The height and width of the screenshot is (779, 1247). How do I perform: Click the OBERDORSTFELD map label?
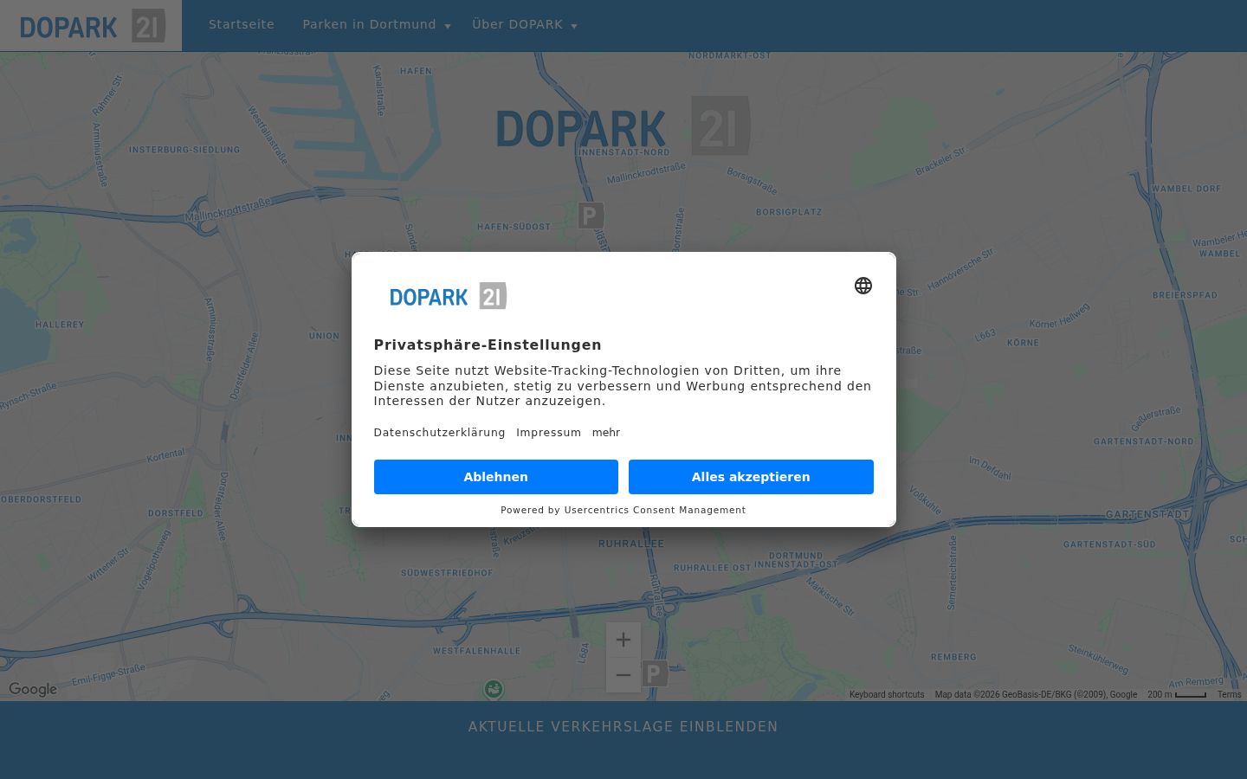pyautogui.click(x=41, y=499)
